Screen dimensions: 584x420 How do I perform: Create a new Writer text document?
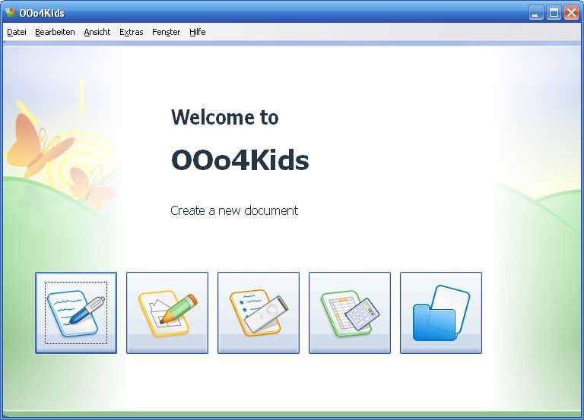(76, 313)
